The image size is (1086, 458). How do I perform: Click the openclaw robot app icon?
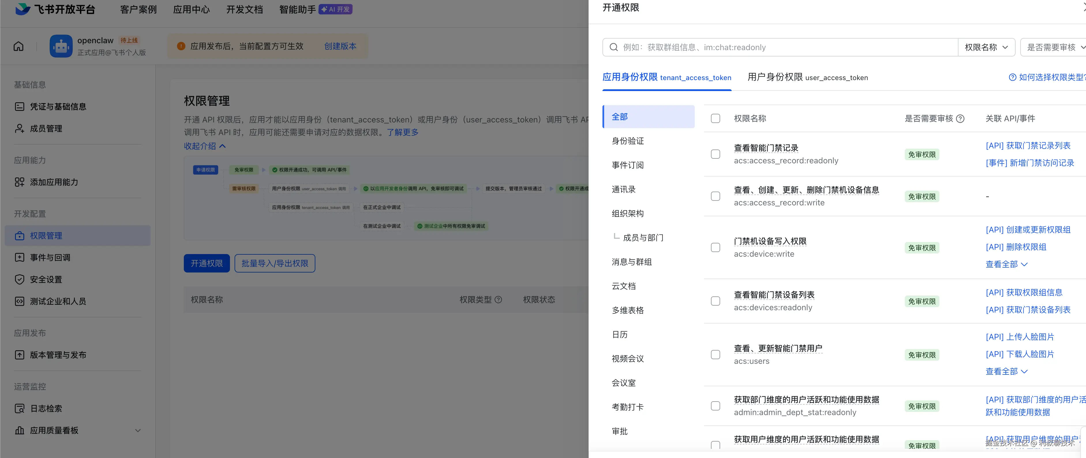pos(61,46)
